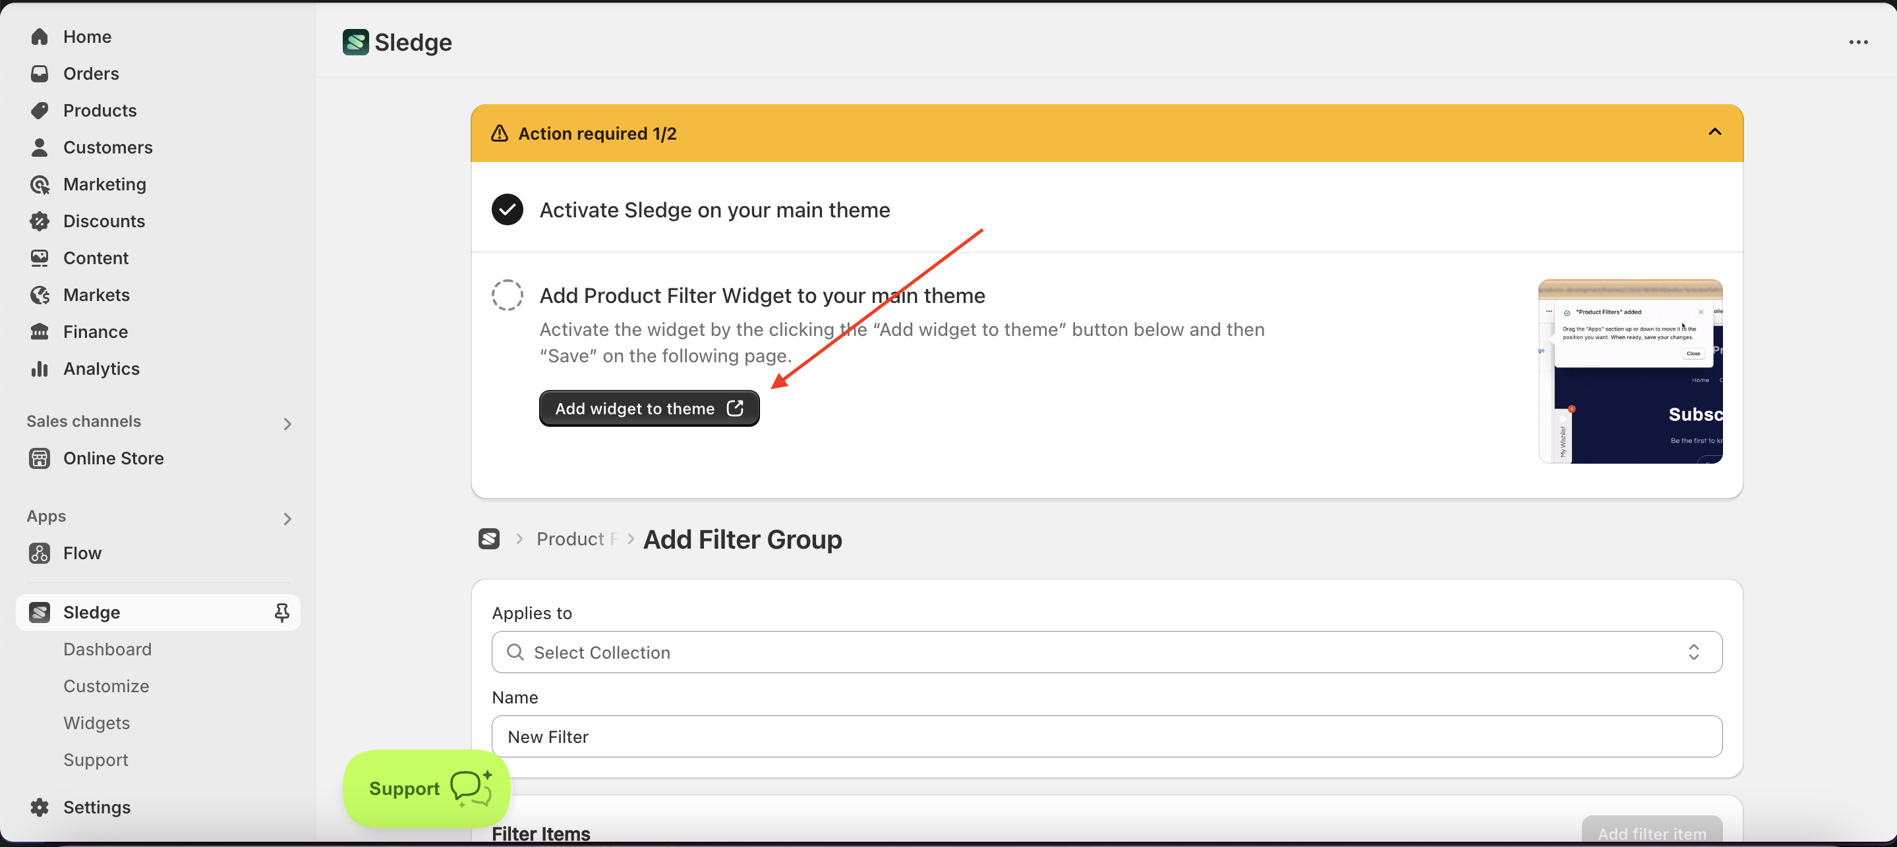
Task: Click the Activate Sledge on your main theme step
Action: coord(715,211)
